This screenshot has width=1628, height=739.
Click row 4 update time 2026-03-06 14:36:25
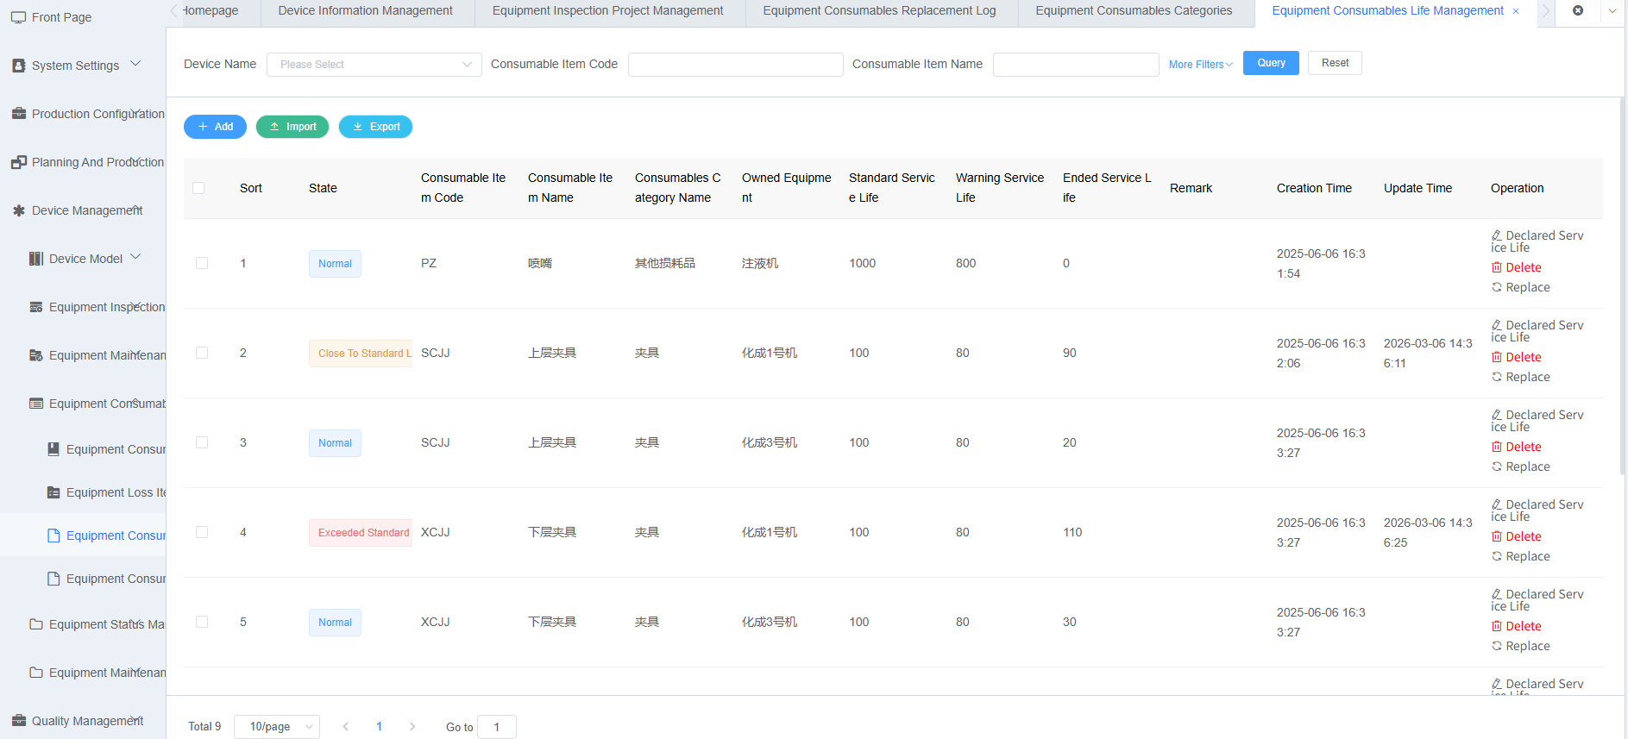tap(1428, 532)
